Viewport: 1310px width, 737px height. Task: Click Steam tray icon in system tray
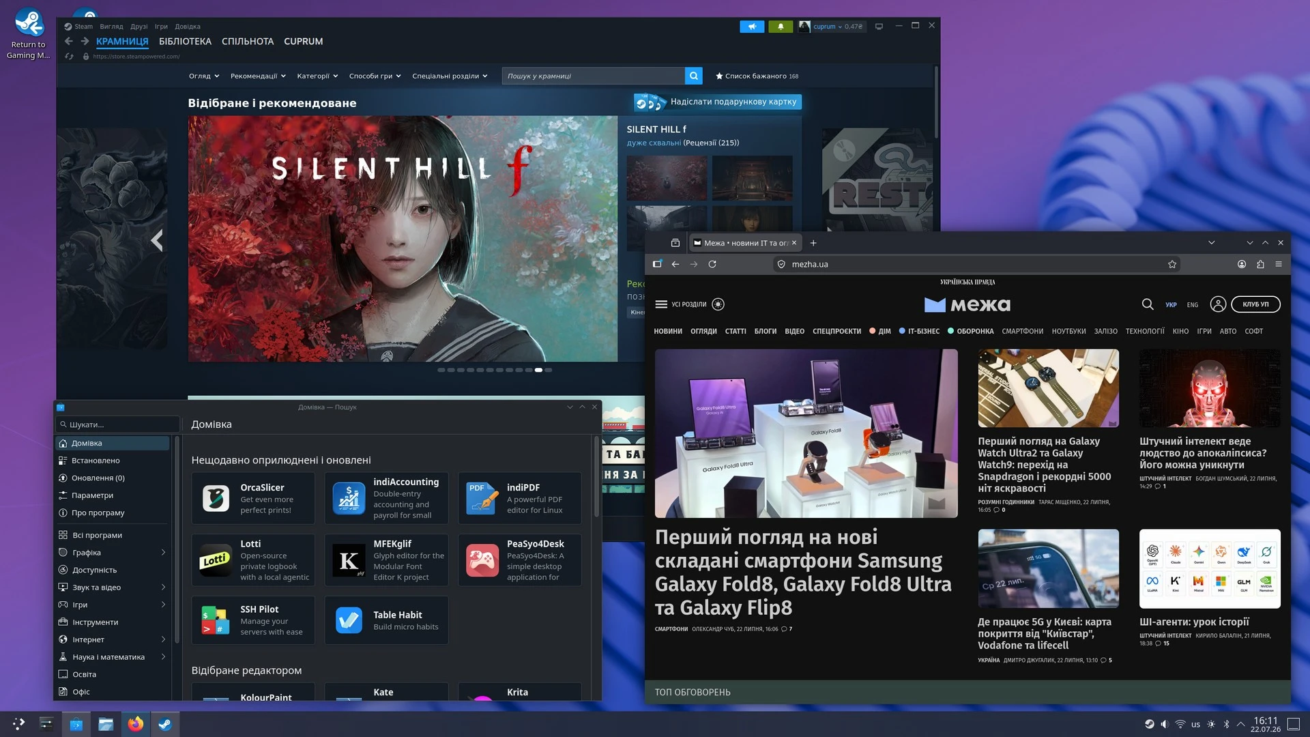tap(1150, 724)
